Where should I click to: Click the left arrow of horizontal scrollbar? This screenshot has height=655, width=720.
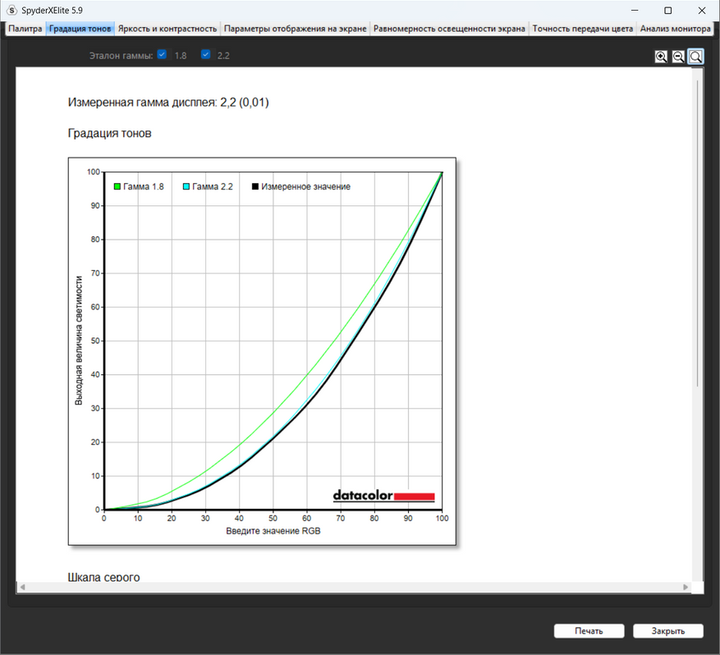pos(22,587)
